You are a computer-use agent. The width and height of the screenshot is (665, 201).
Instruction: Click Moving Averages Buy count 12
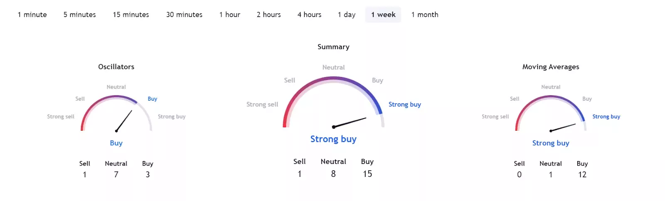point(582,175)
